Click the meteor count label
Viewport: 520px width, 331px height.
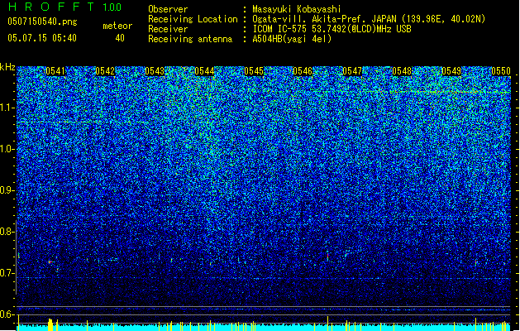117,26
